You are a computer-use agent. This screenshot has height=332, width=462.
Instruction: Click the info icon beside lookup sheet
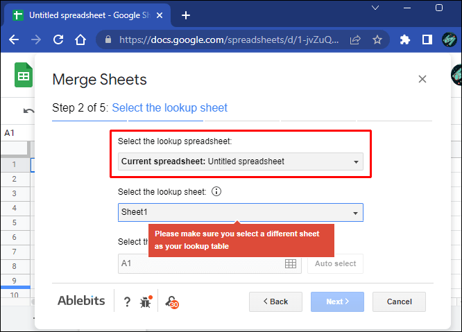click(216, 191)
